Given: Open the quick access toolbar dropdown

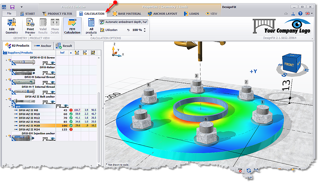Looking at the screenshot, I should pos(22,7).
